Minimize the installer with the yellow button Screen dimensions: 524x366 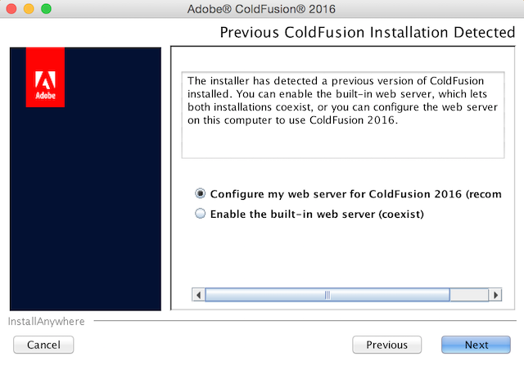(29, 9)
